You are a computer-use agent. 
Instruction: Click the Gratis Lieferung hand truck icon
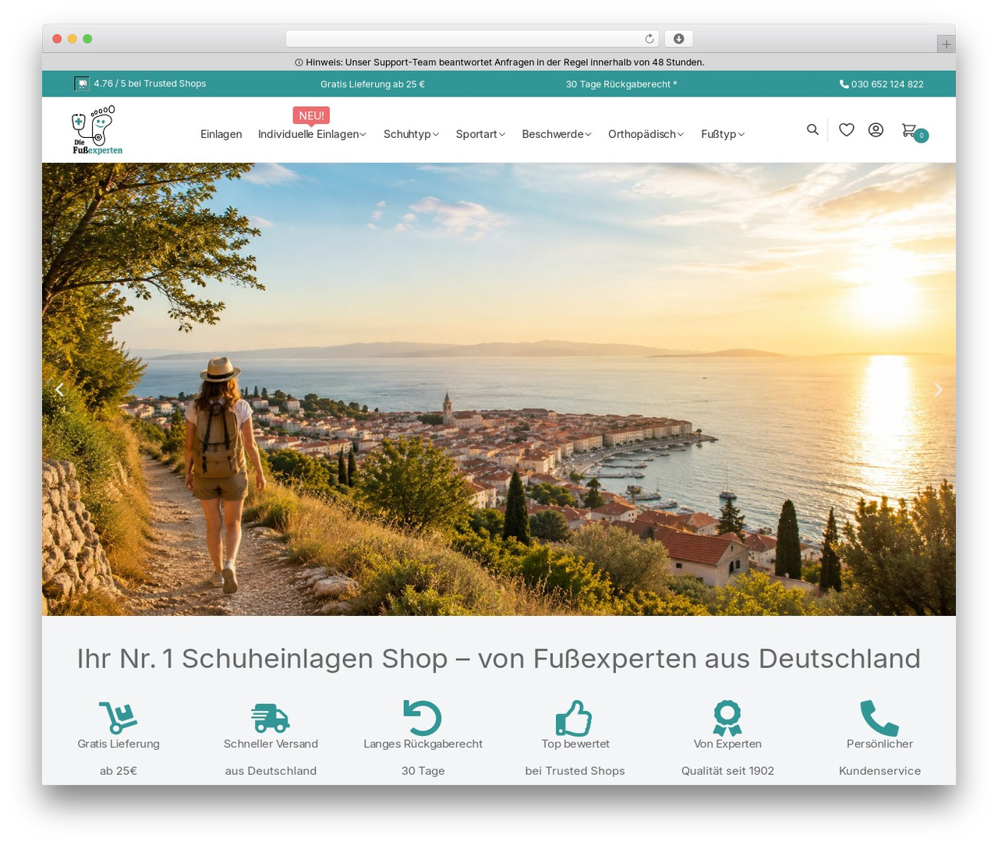coord(119,717)
